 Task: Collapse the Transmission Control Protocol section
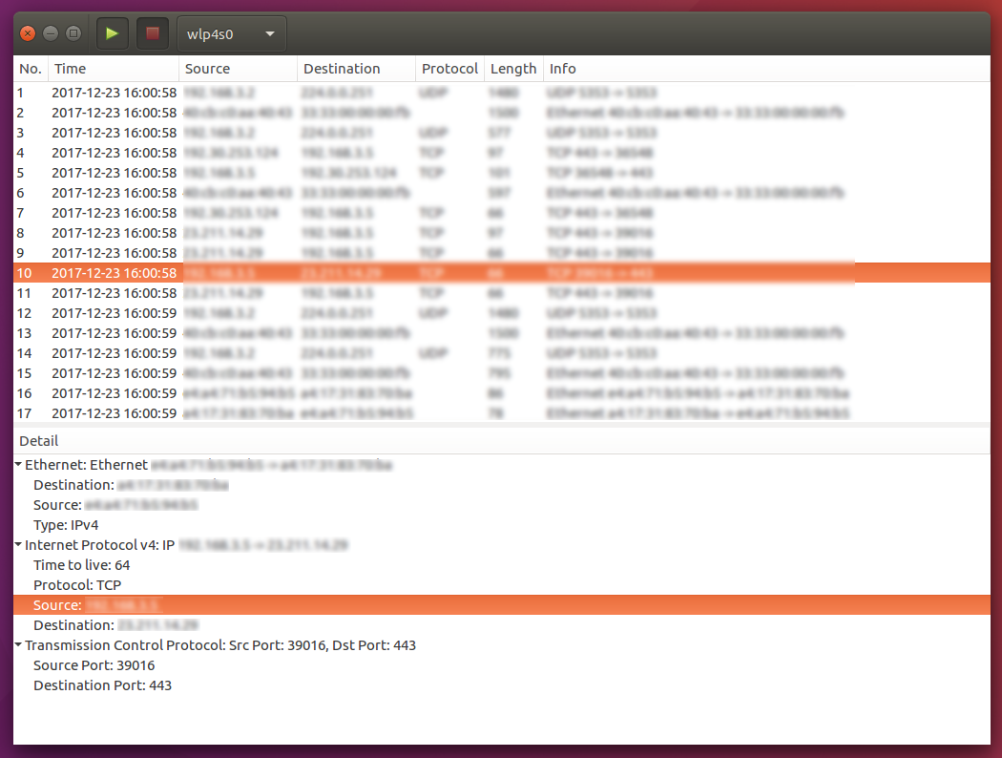[x=16, y=644]
